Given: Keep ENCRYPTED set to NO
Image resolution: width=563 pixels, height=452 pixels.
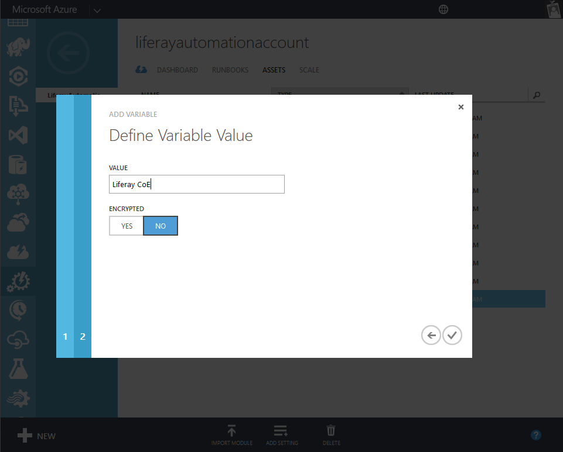Looking at the screenshot, I should pyautogui.click(x=160, y=226).
